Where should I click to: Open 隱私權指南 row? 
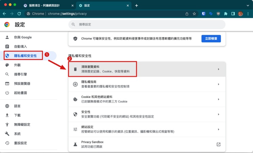(147, 84)
